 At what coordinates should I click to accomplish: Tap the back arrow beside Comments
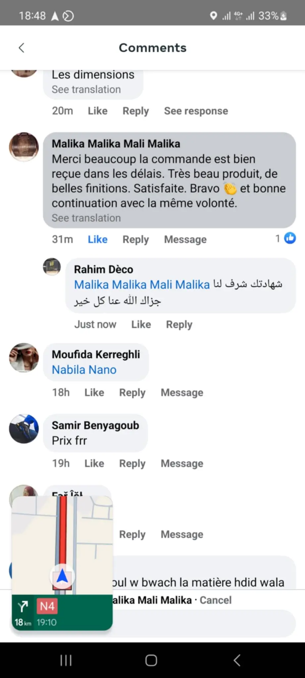tap(22, 48)
